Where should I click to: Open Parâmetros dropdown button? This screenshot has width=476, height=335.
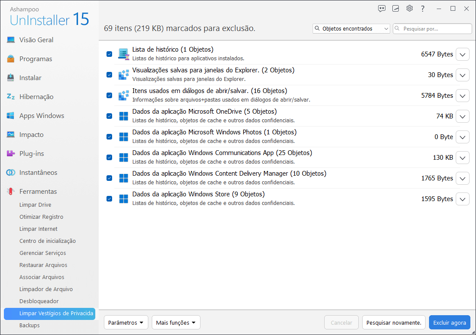126,323
